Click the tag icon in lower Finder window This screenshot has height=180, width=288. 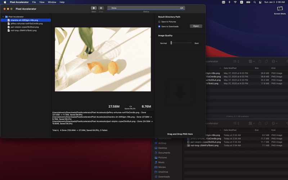266,123
